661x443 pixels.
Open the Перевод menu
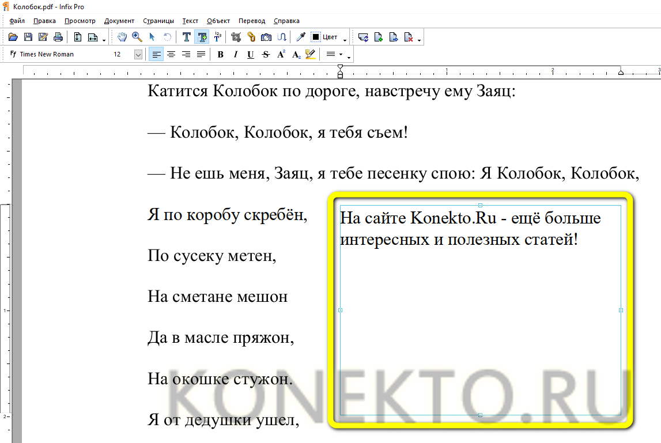(x=252, y=21)
